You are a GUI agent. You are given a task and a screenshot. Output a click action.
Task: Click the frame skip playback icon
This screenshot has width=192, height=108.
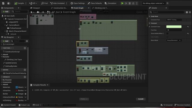tap(126, 3)
